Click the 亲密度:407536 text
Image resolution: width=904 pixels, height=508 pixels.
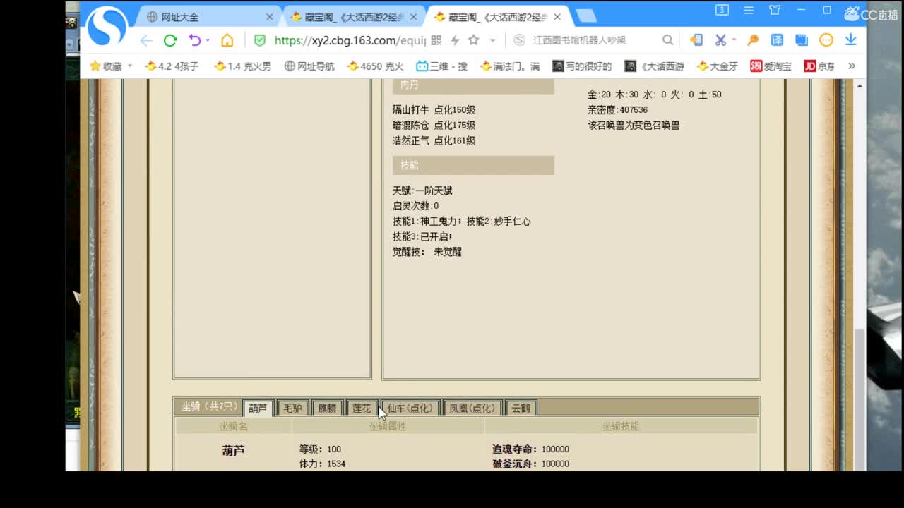[617, 110]
